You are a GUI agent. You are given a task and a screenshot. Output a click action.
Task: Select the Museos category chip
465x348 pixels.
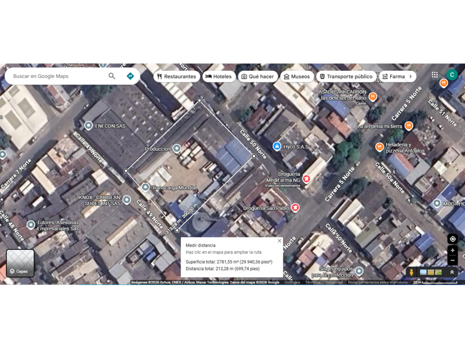click(297, 76)
